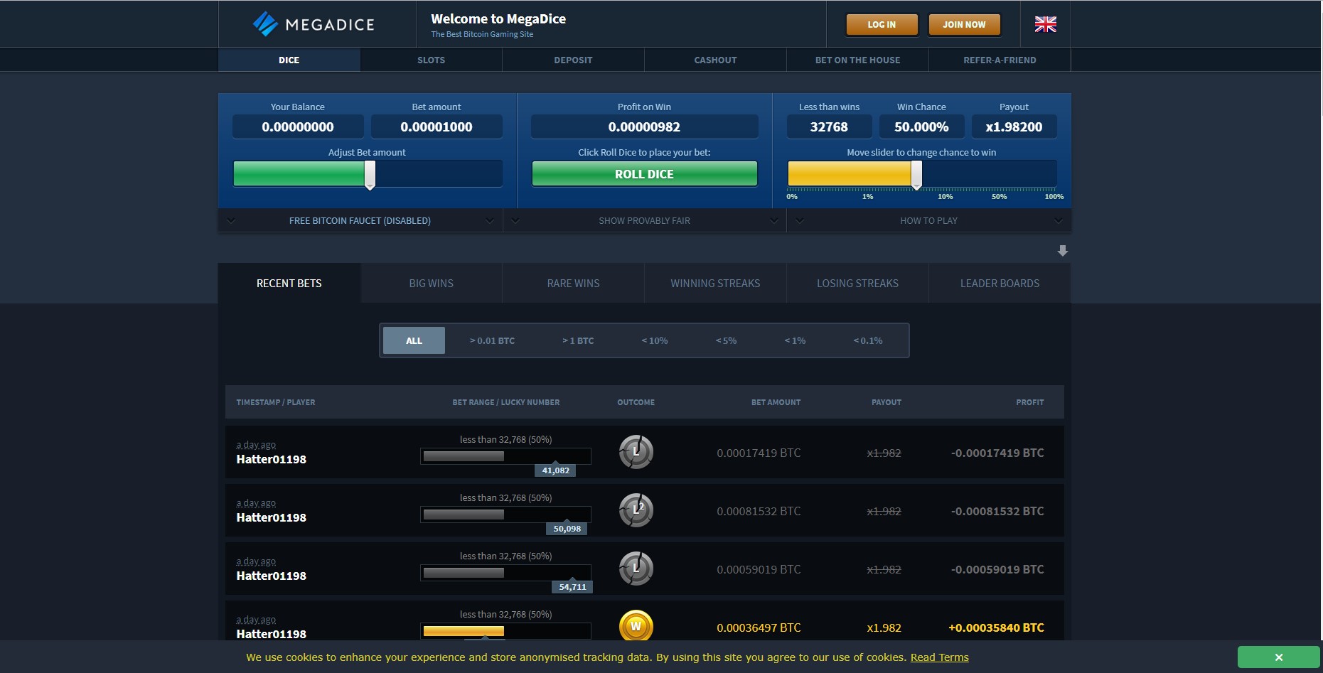This screenshot has height=673, width=1323.
Task: Click the L2 loss coin for the 50,098 roll
Action: pos(636,510)
